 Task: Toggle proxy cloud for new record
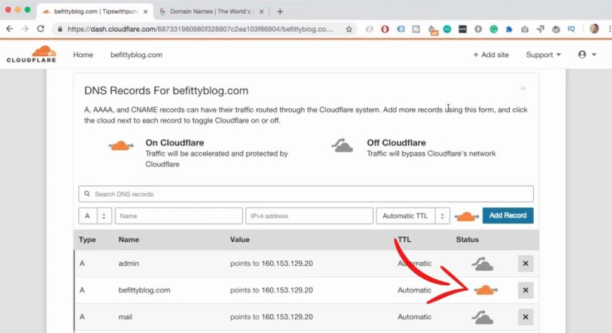click(x=466, y=216)
